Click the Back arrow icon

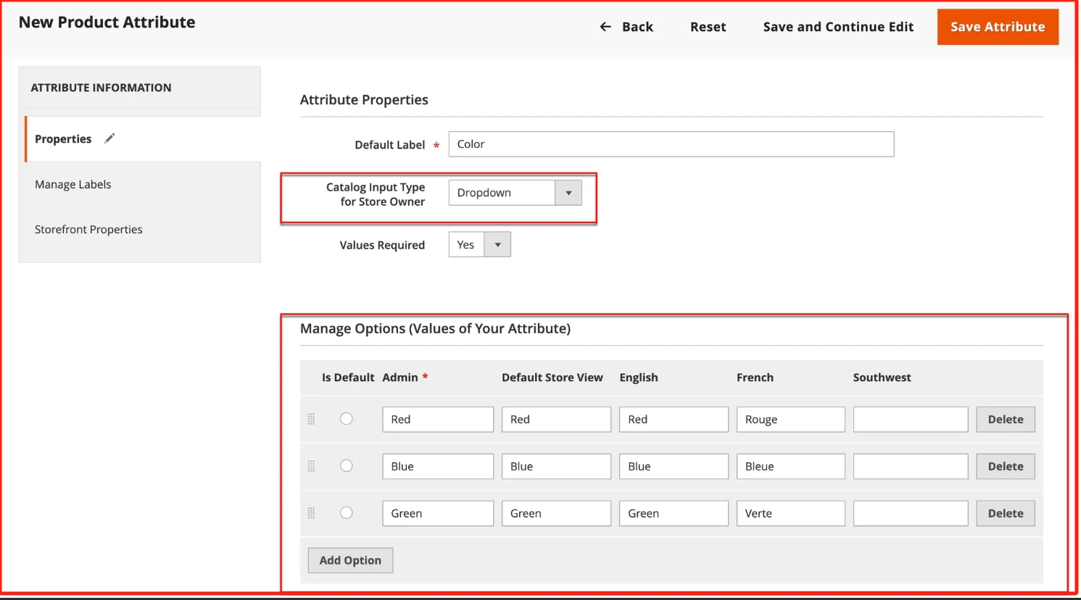coord(605,27)
